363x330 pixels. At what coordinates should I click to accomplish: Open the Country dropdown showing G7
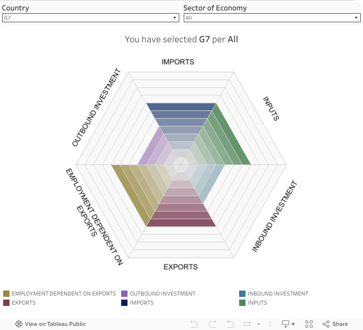[90, 18]
